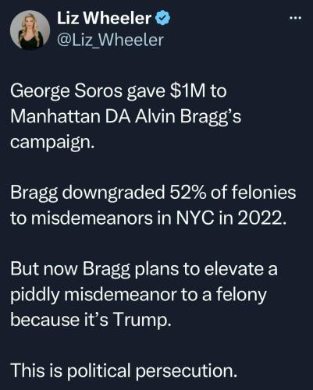Viewport: 313px width, 390px height.
Task: Click the word "misdemeanors" in the second paragraph
Action: pyautogui.click(x=92, y=218)
